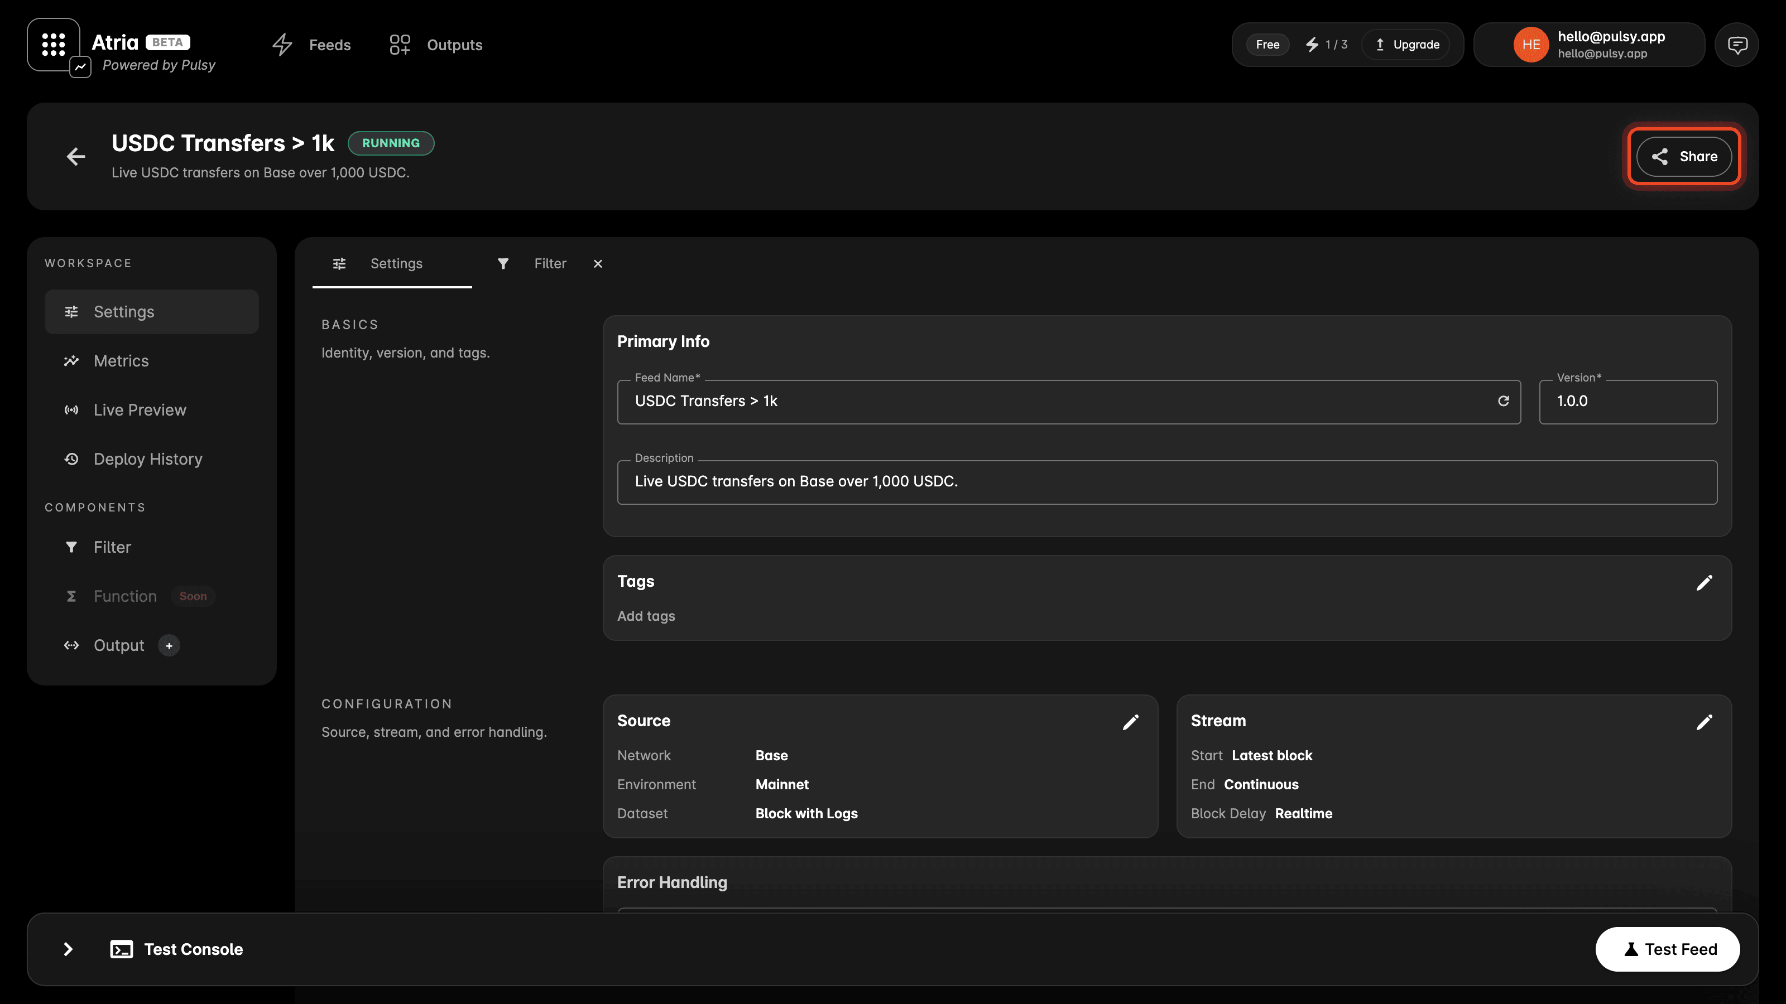Click the Upgrade button

[1406, 45]
